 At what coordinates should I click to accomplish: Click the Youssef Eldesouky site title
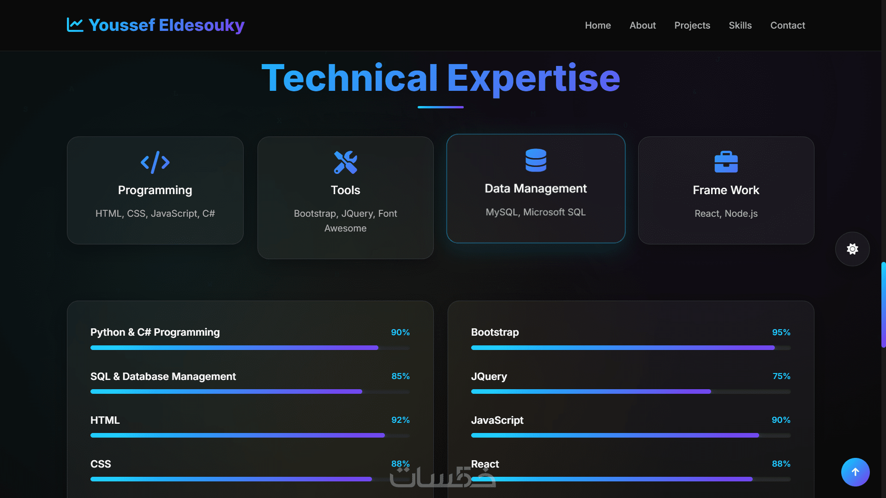(166, 25)
